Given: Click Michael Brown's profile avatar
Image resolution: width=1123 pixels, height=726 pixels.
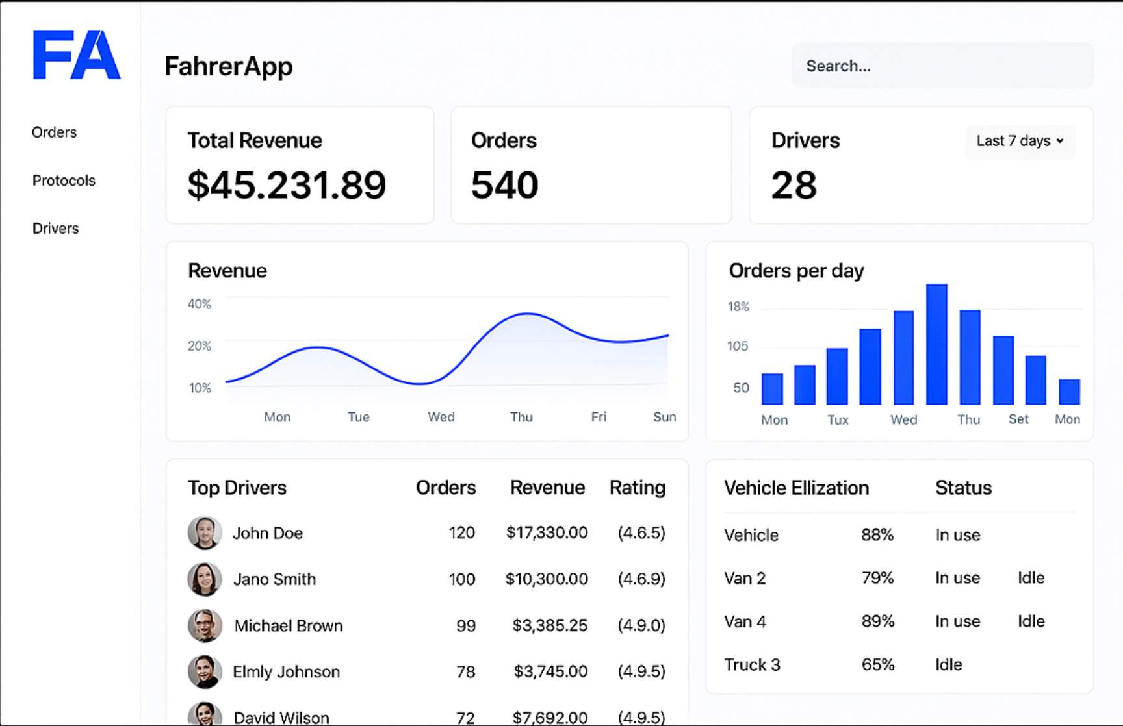Looking at the screenshot, I should click(204, 625).
